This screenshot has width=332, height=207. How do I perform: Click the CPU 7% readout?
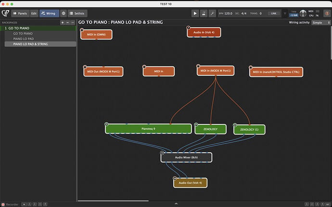pos(314,16)
